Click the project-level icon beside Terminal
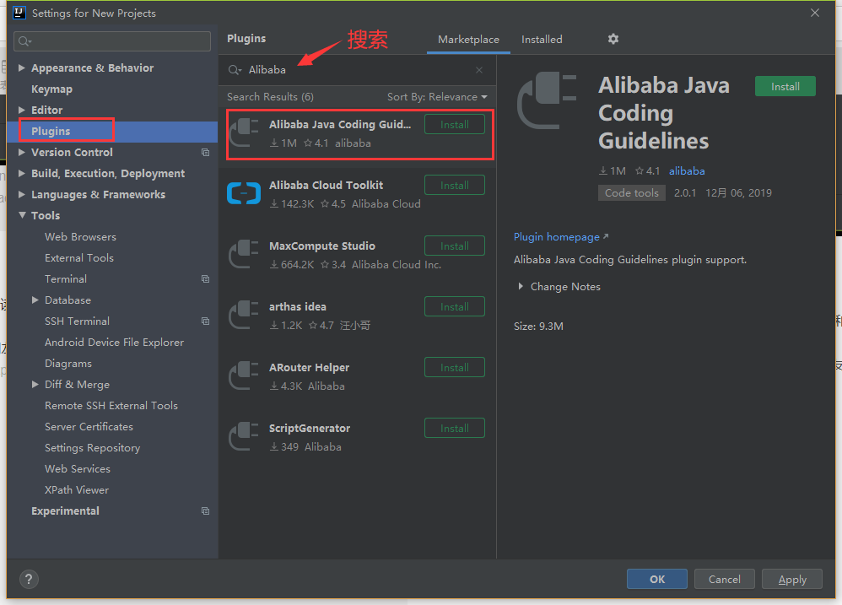 tap(205, 279)
